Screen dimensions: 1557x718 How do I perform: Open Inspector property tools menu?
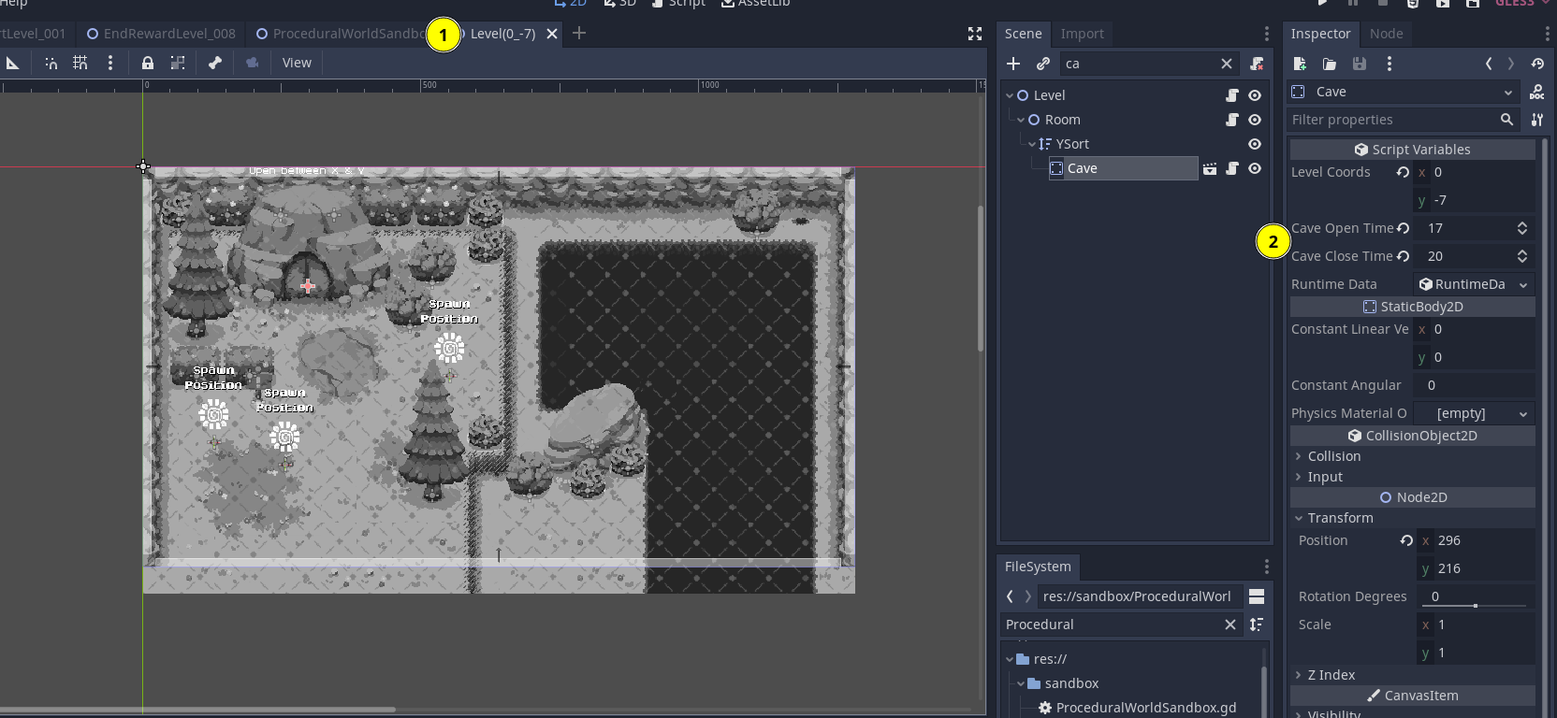1537,120
